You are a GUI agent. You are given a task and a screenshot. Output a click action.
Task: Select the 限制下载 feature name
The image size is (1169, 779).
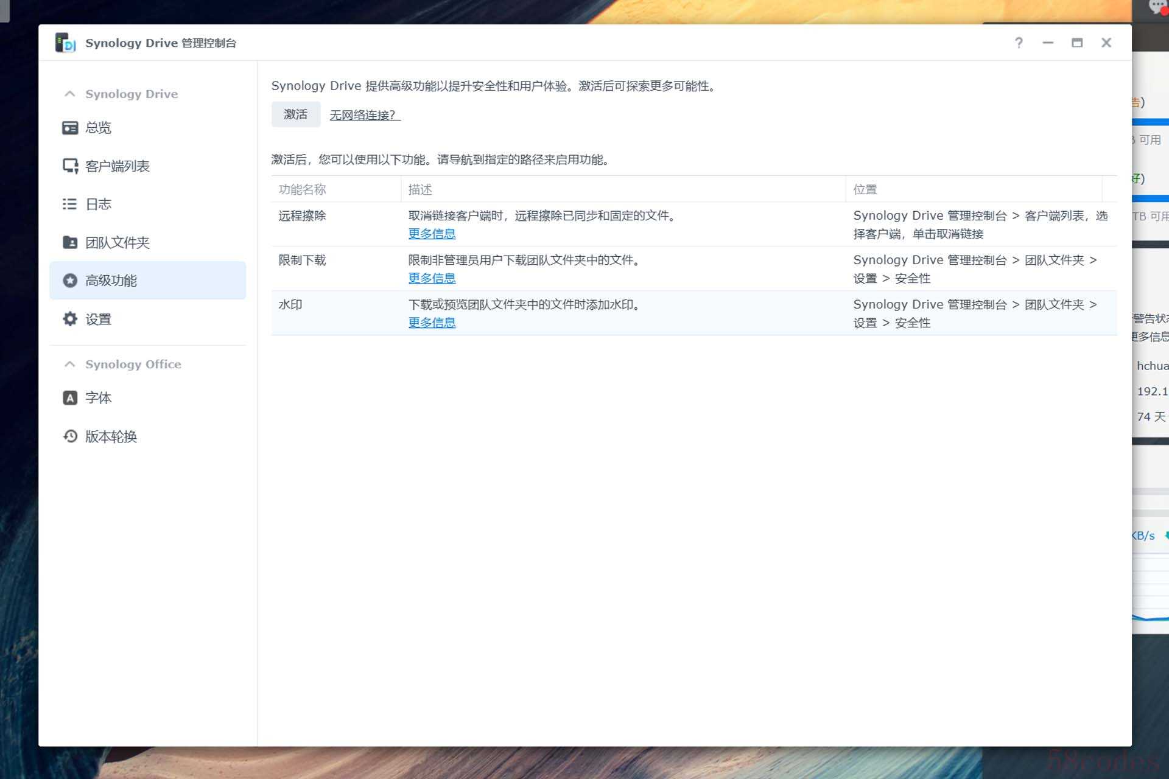[x=302, y=260]
